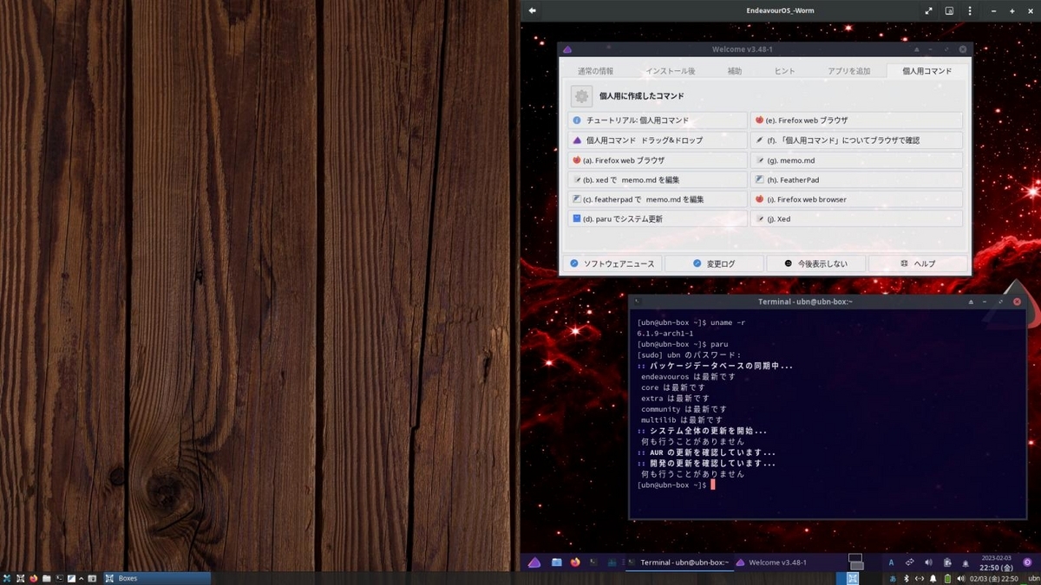Image resolution: width=1041 pixels, height=585 pixels.
Task: Click battery icon in guest panel
Action: (x=947, y=562)
